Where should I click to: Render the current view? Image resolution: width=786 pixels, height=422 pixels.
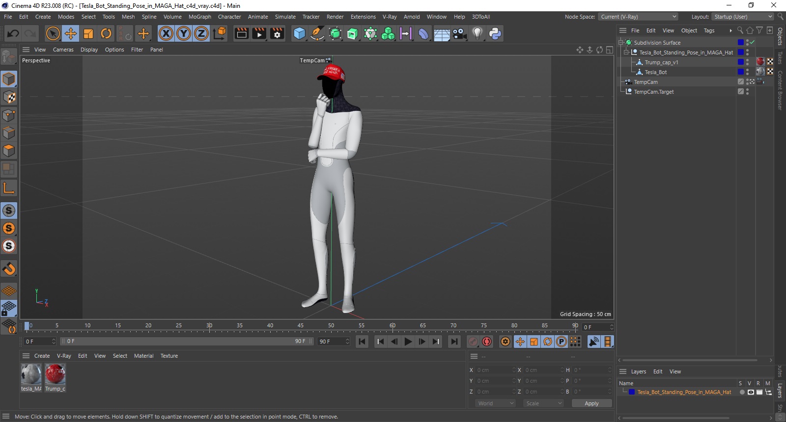pyautogui.click(x=242, y=33)
